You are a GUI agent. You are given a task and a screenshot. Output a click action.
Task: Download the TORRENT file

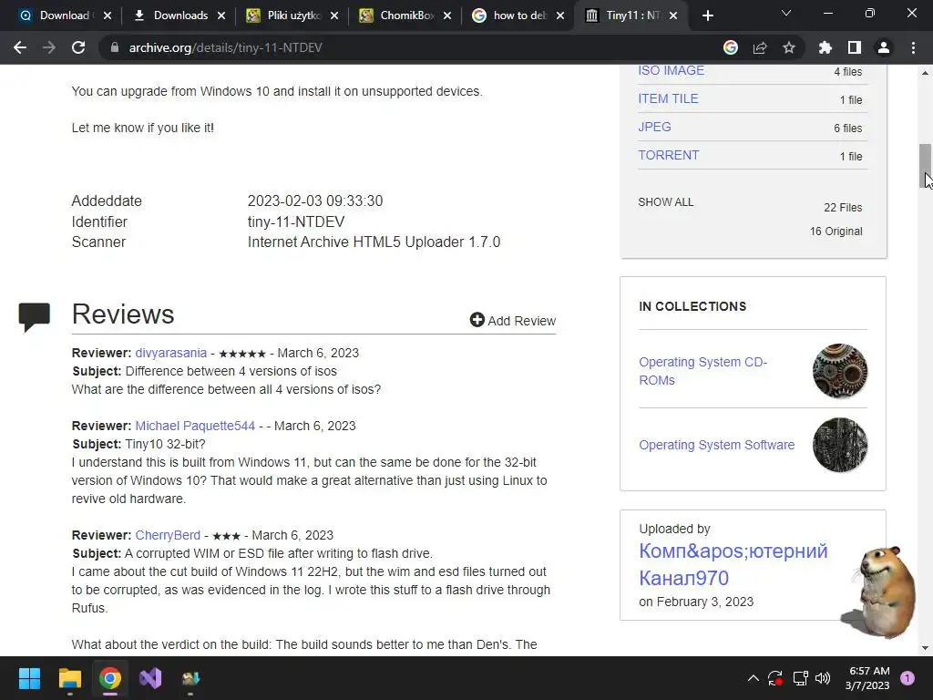point(668,155)
